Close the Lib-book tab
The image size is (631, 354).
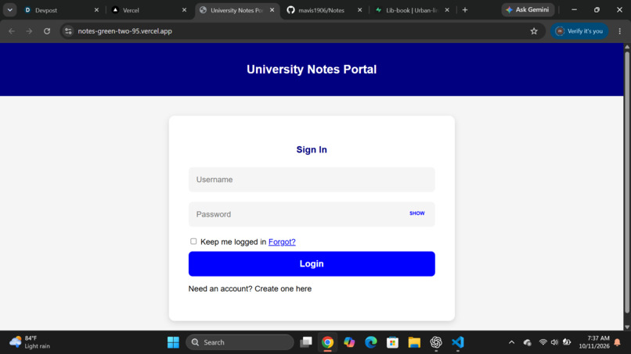click(x=447, y=10)
